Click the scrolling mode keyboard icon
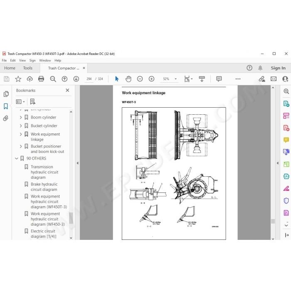 (x=202, y=79)
